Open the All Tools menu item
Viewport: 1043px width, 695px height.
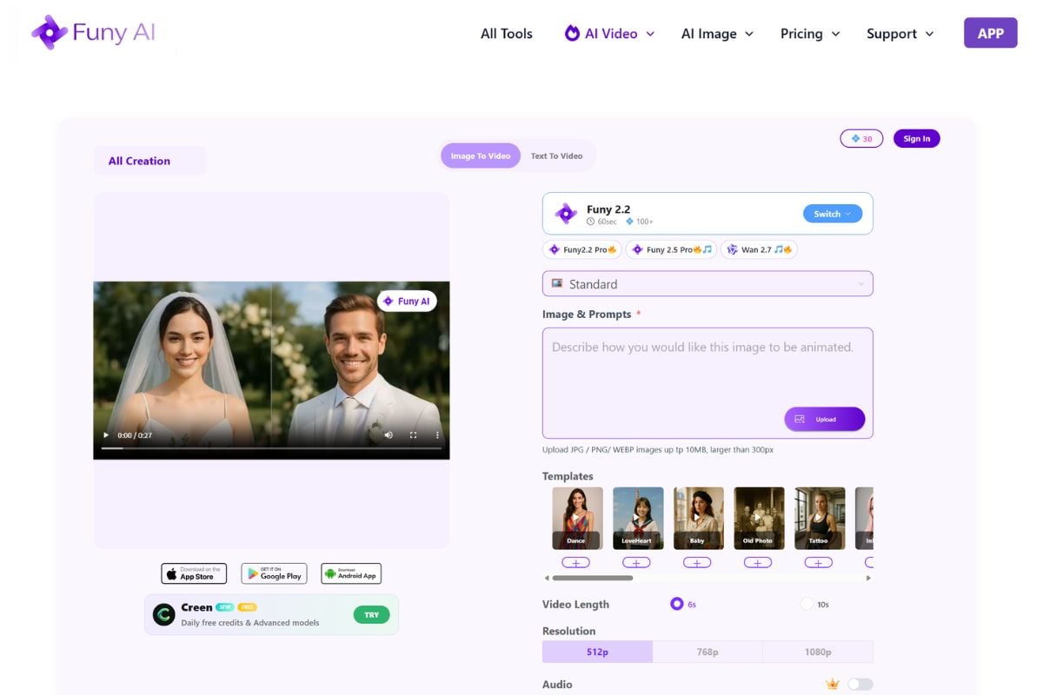[507, 34]
